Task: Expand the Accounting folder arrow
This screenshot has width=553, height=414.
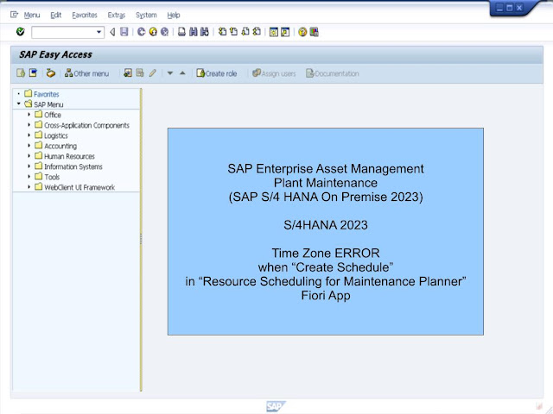Action: tap(29, 146)
